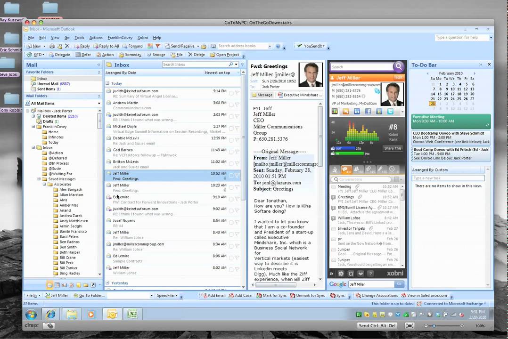Open the Actions menu

pos(96,38)
